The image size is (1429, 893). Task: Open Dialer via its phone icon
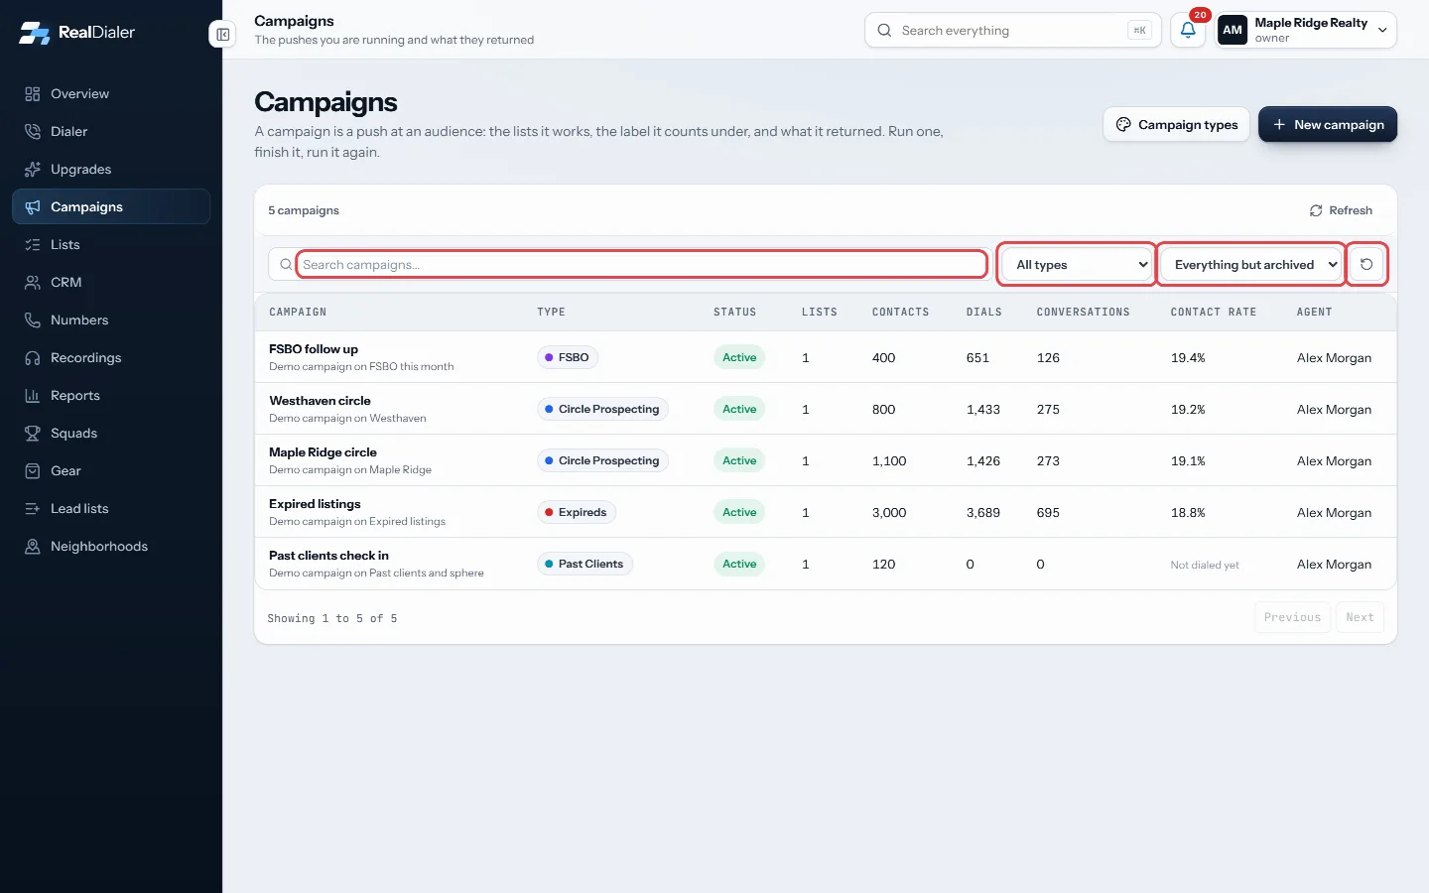tap(33, 131)
